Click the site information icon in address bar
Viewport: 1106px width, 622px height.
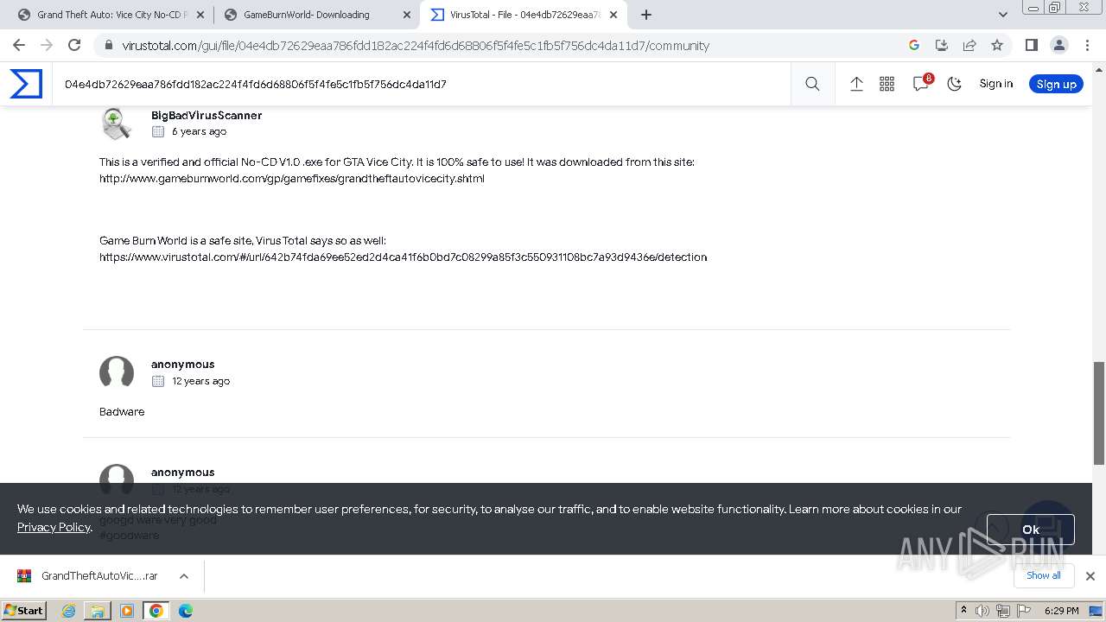108,45
